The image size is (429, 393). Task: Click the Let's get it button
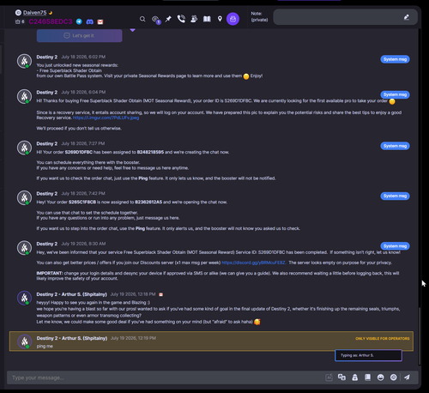(x=80, y=35)
